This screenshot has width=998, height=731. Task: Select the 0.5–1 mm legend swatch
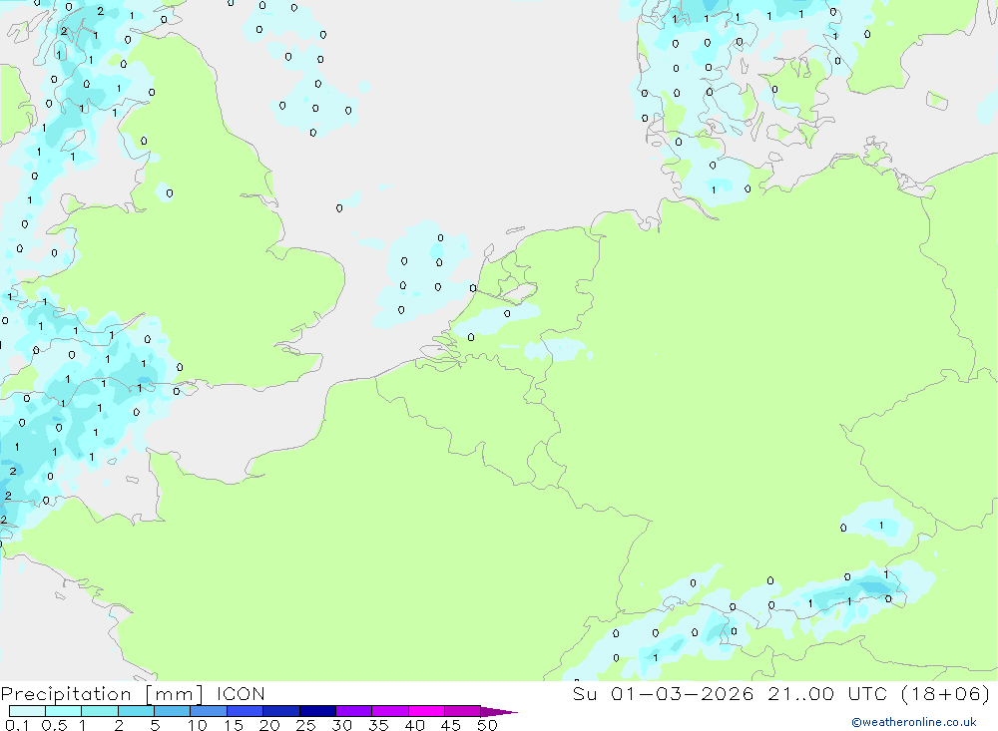(64, 711)
